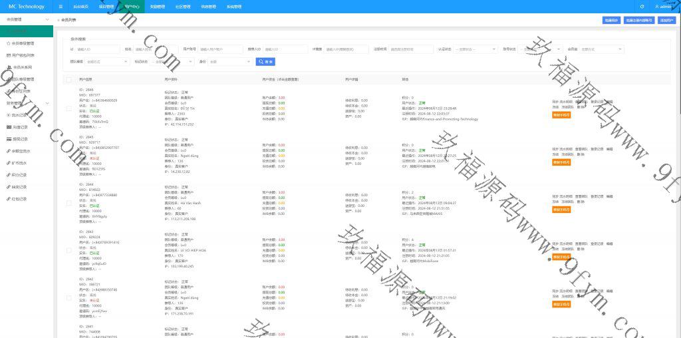Click the 提现记录 icon in sidebar
The height and width of the screenshot is (338, 681).
7,139
